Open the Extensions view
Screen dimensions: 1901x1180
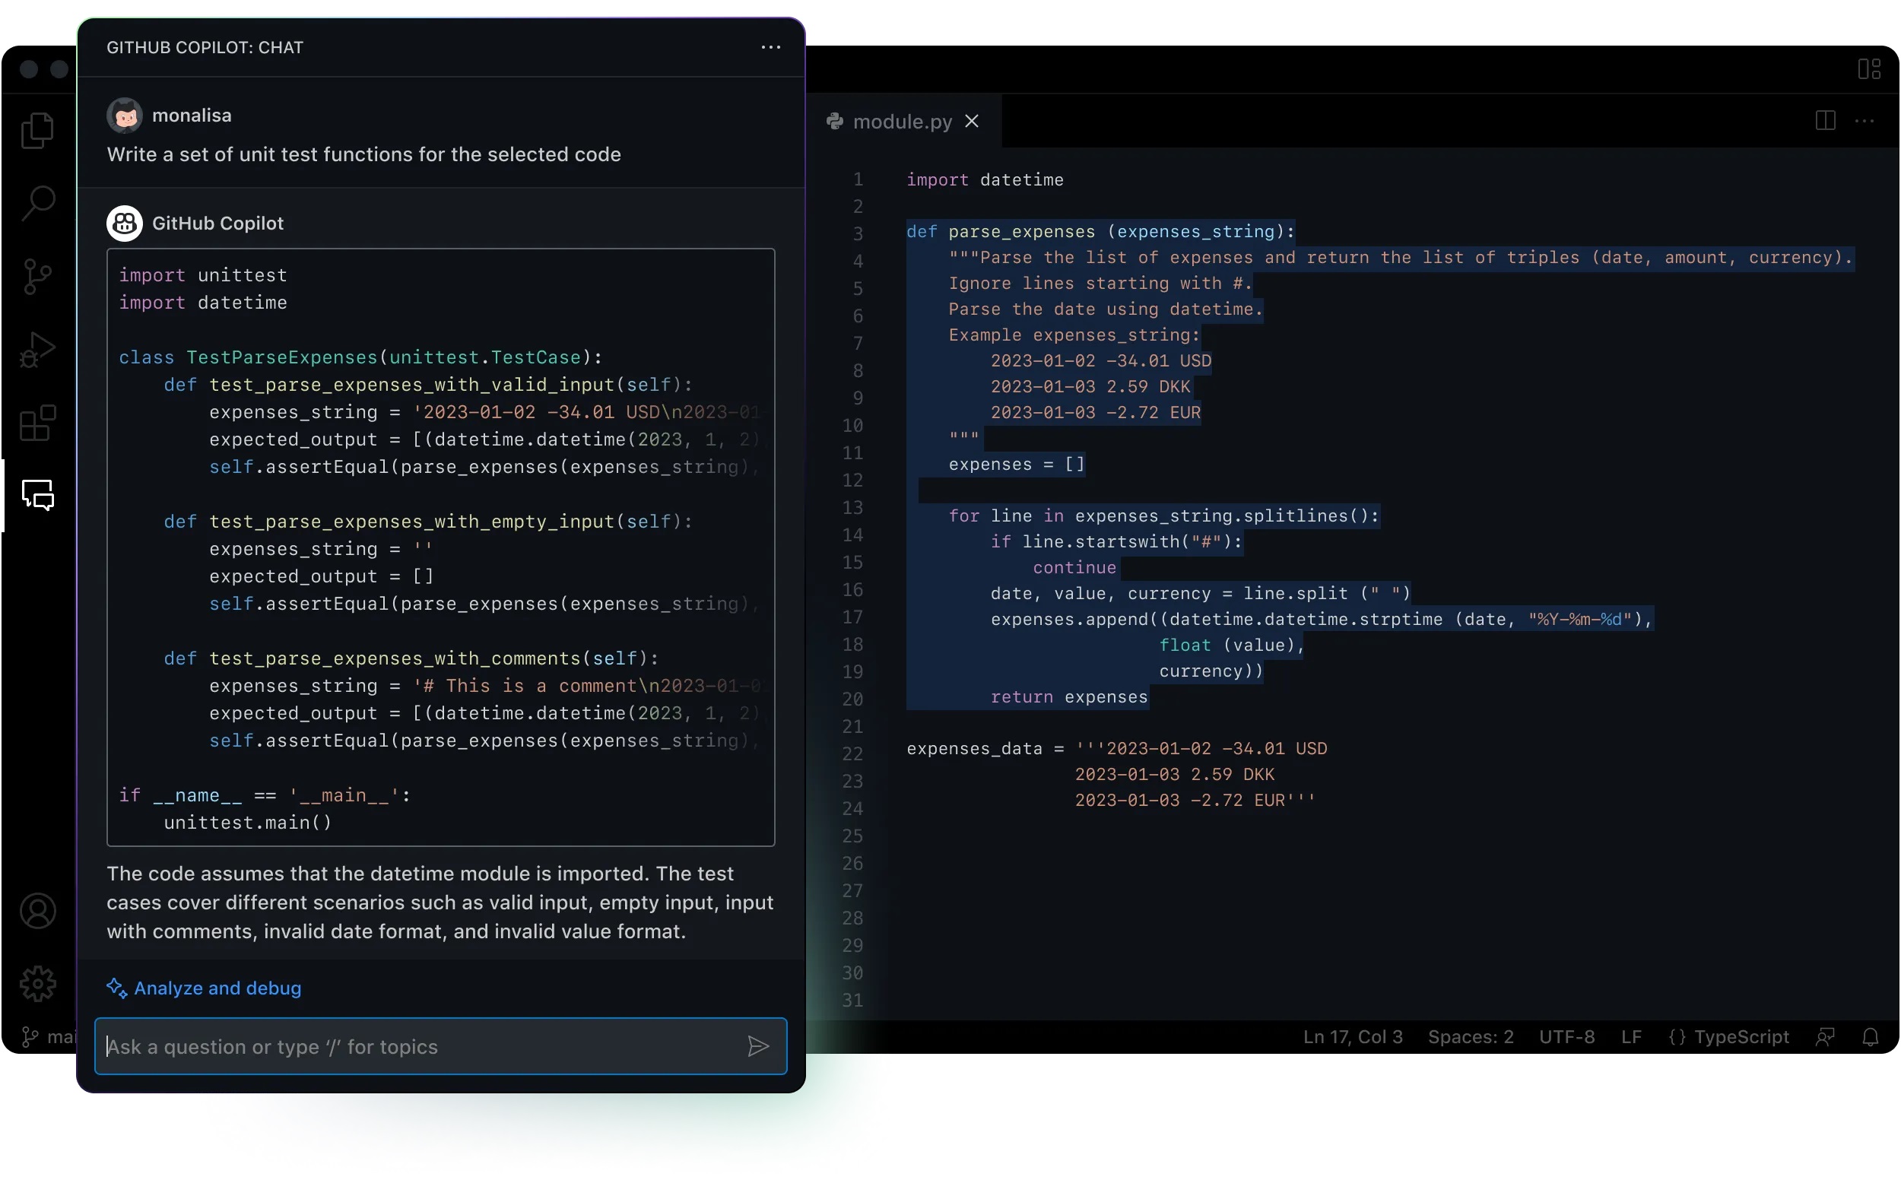[37, 423]
